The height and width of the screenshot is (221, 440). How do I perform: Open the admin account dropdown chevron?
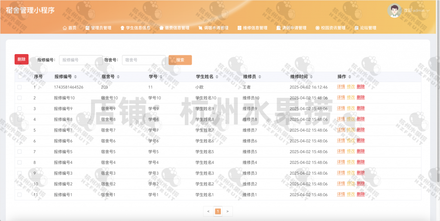[x=428, y=11]
